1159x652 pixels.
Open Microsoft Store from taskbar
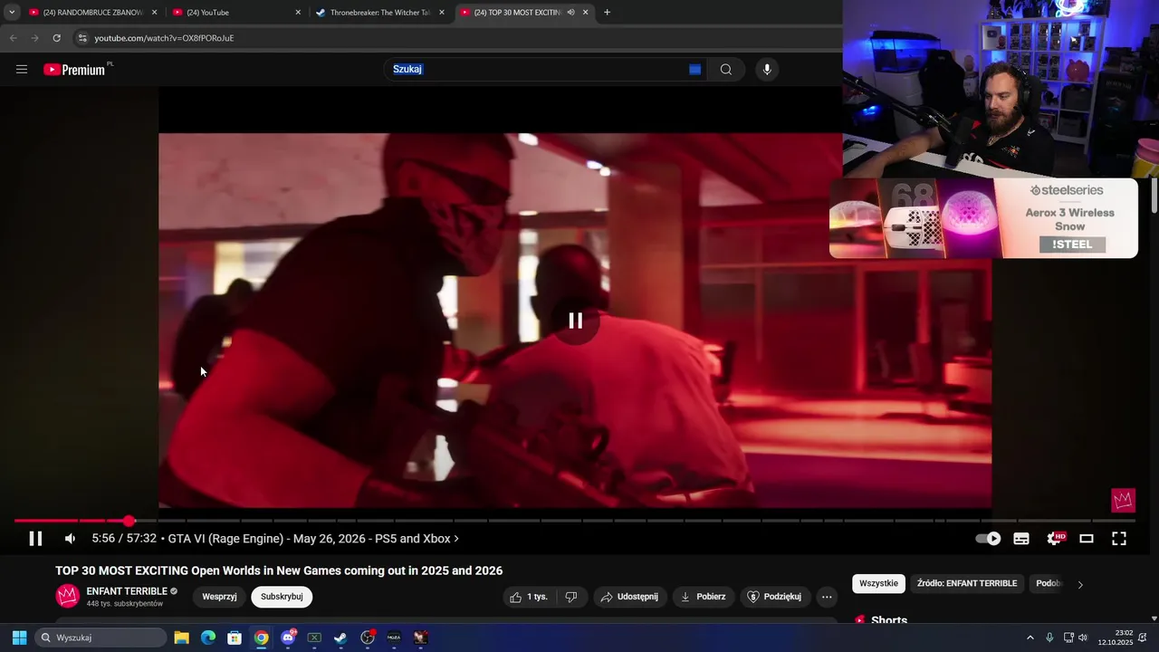[x=235, y=638]
